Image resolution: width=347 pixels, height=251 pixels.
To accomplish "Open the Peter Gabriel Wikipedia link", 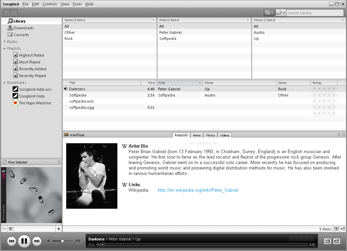I will tap(198, 190).
